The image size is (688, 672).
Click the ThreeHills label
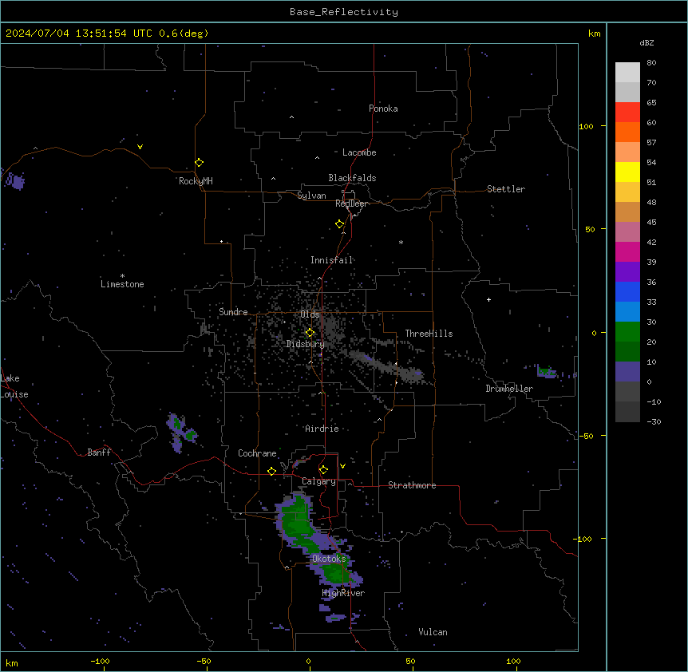pyautogui.click(x=429, y=334)
